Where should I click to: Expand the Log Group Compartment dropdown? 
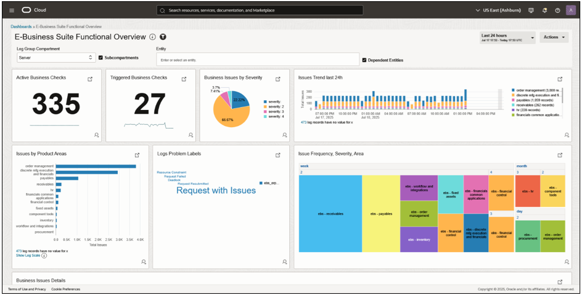(x=57, y=57)
